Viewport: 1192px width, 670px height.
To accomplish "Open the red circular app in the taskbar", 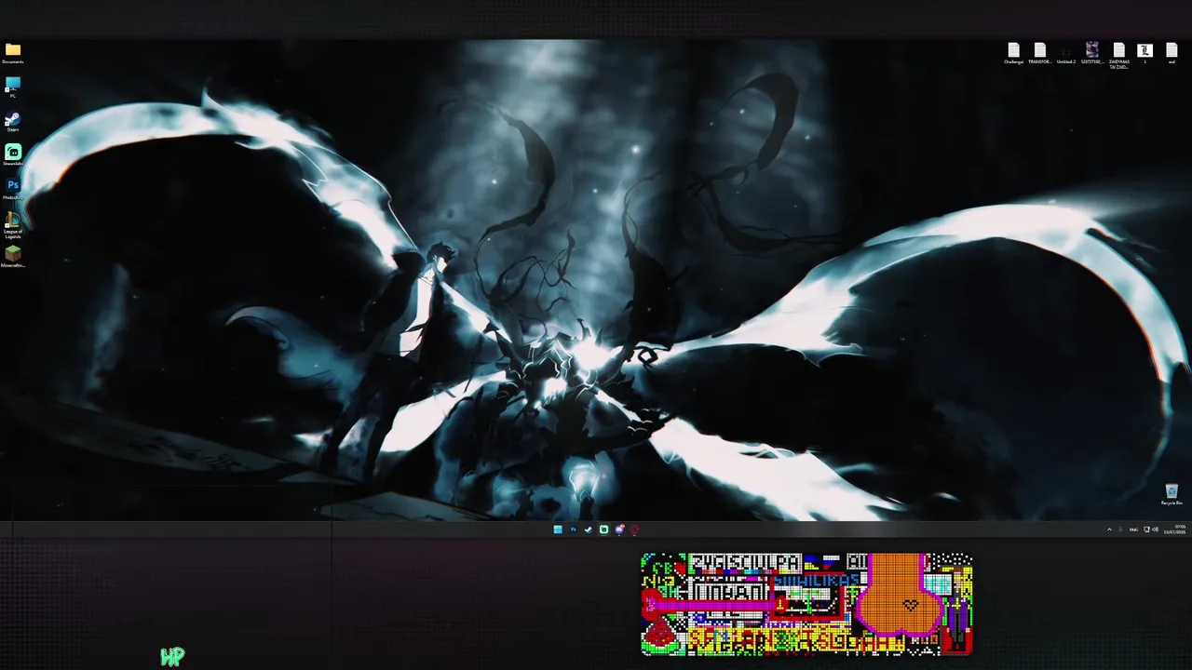I will [634, 529].
